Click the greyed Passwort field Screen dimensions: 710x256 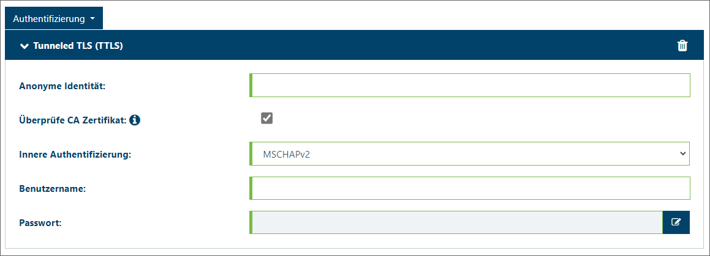[x=456, y=222]
